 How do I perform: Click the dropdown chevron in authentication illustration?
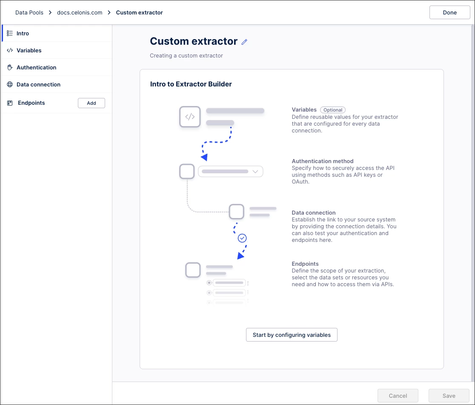coord(255,172)
